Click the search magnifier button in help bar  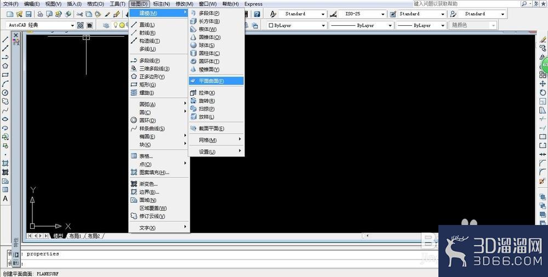coord(524,3)
